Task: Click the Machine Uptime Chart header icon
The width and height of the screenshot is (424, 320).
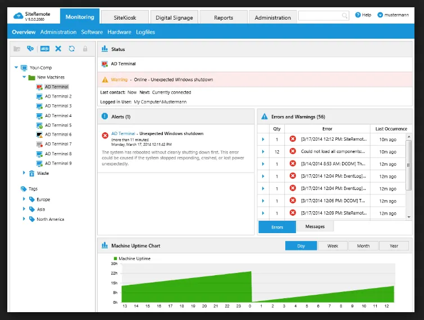Action: pyautogui.click(x=104, y=245)
